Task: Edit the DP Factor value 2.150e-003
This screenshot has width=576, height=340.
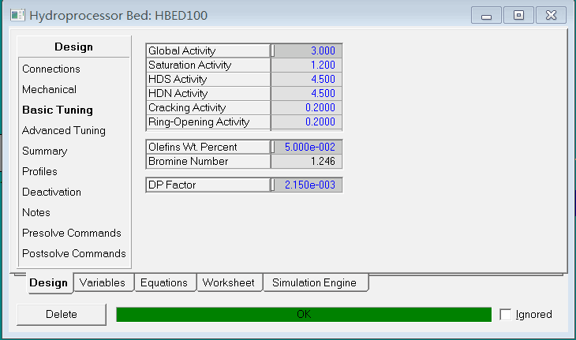Action: [x=307, y=185]
